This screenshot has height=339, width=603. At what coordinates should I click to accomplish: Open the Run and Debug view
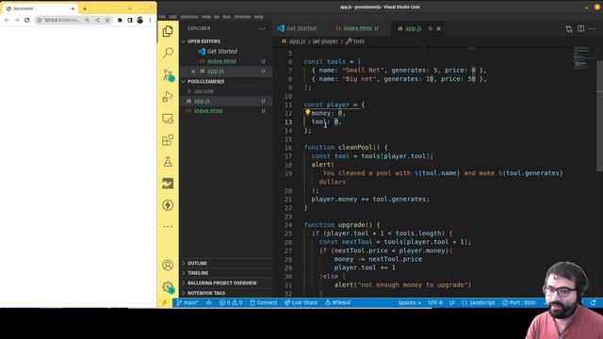pos(168,96)
